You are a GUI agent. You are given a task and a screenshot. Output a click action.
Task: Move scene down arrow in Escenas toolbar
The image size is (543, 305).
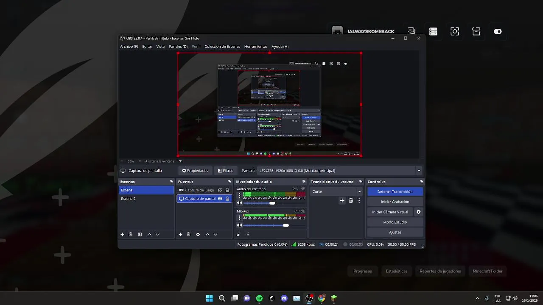click(157, 234)
